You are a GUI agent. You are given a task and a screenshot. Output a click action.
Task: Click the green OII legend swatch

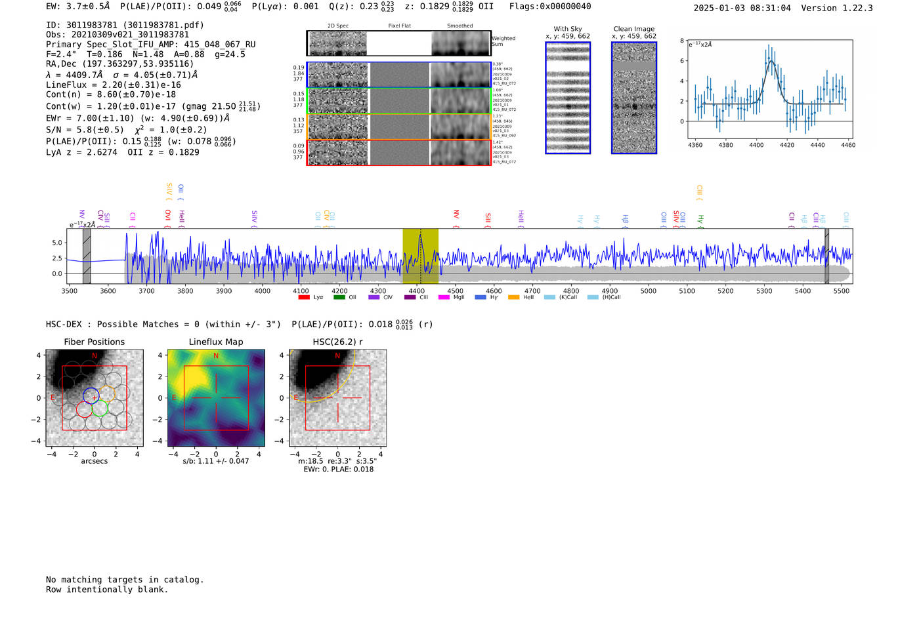339,297
